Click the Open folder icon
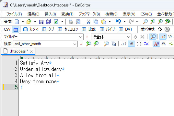The image size is (174, 116). pyautogui.click(x=29, y=22)
